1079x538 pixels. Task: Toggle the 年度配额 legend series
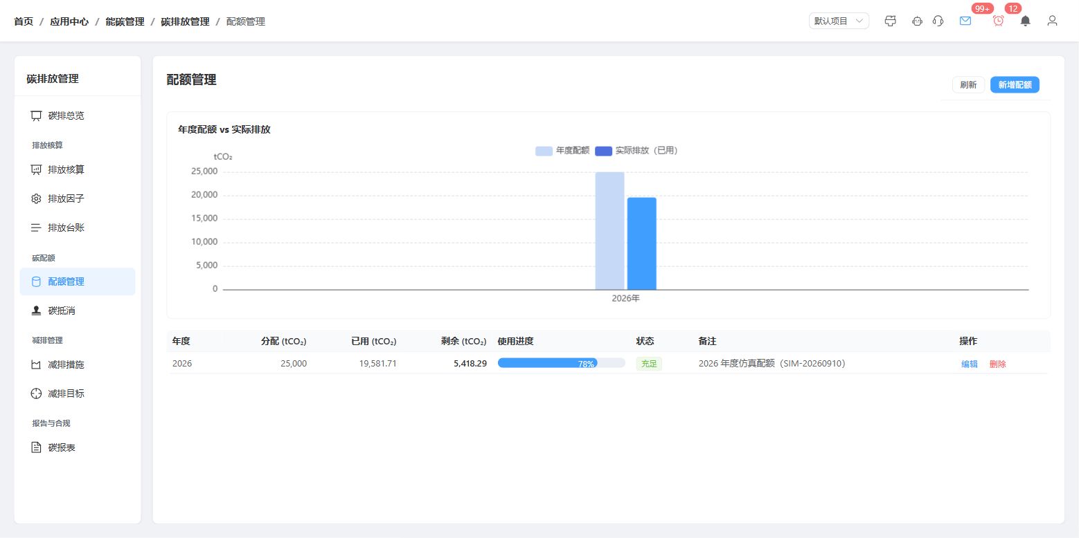pos(562,151)
